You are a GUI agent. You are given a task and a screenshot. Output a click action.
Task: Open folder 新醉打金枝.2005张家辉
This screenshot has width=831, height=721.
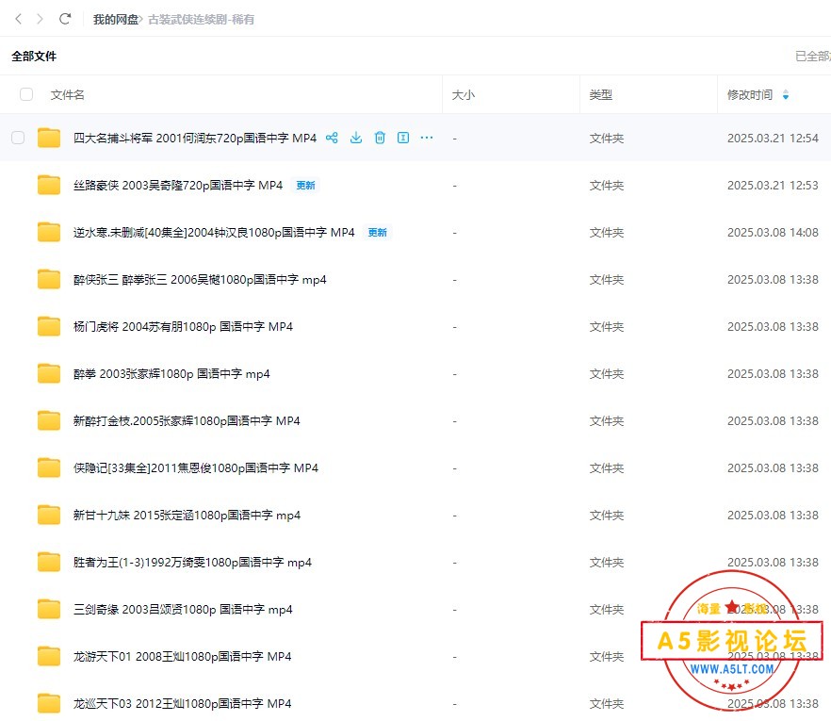tap(187, 421)
